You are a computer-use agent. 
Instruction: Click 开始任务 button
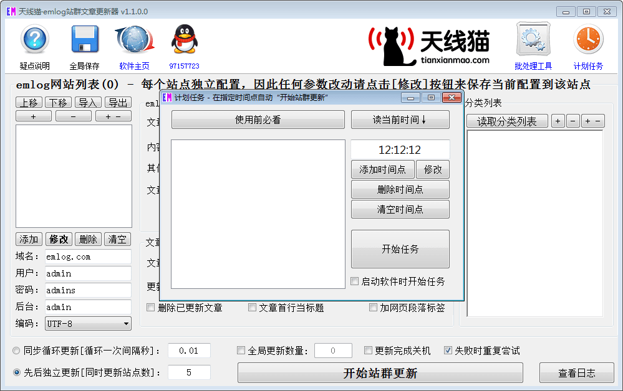tap(400, 248)
